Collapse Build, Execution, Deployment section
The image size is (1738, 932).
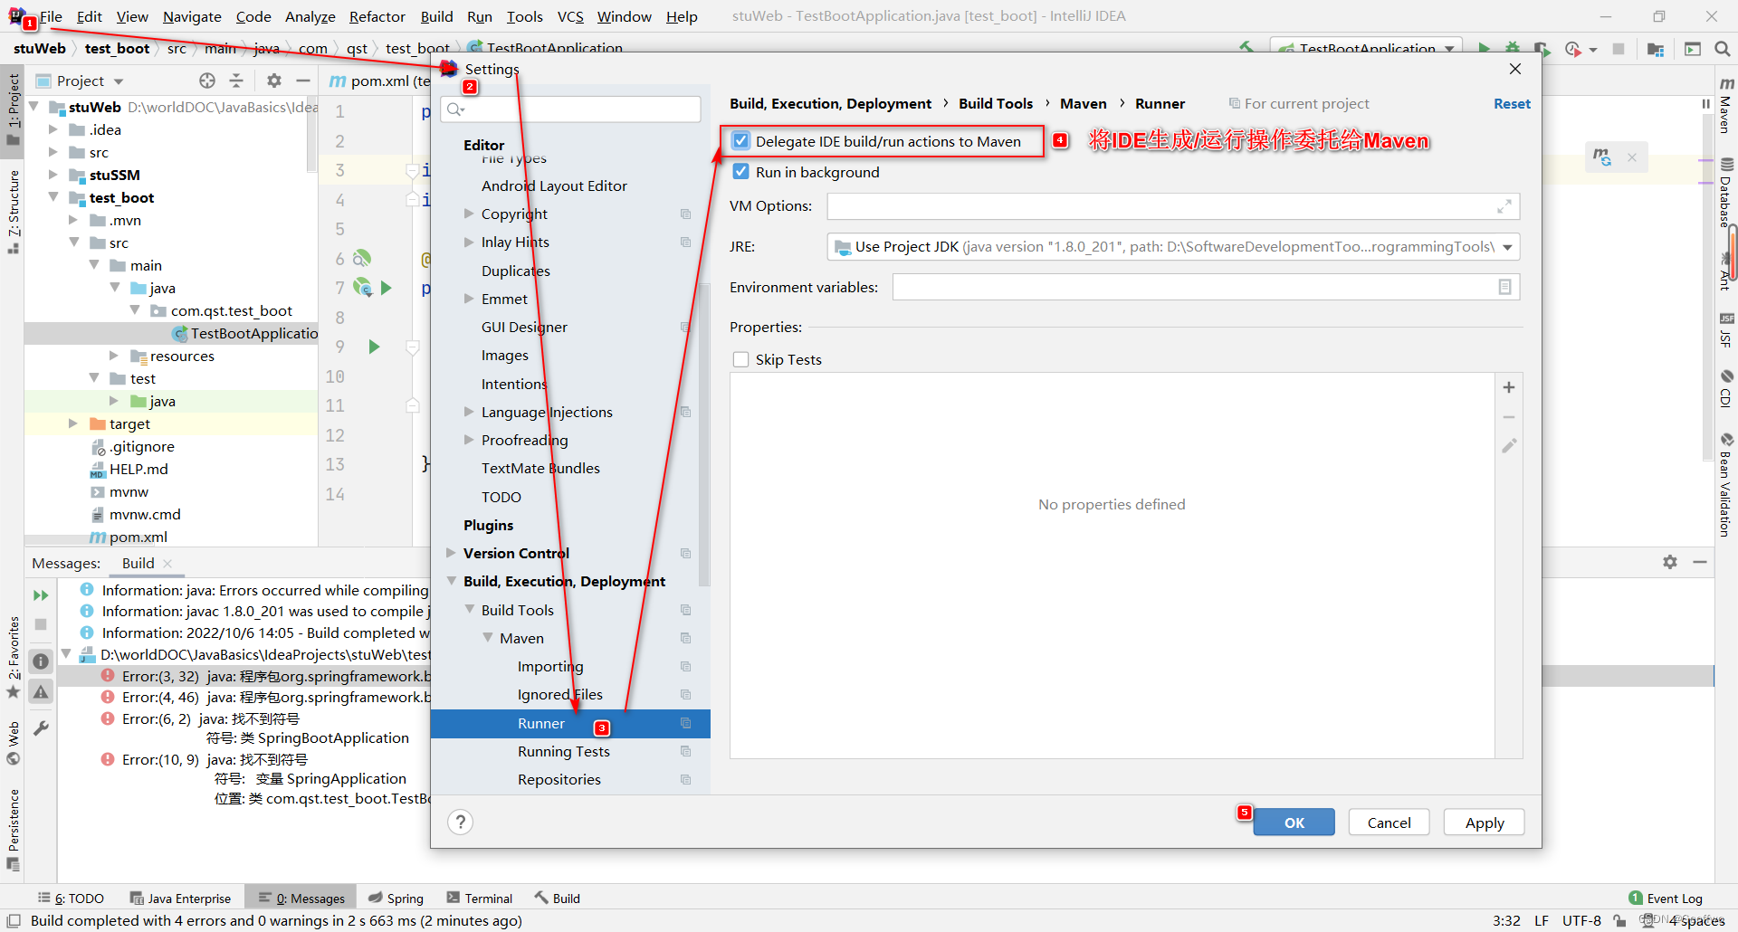(x=452, y=581)
